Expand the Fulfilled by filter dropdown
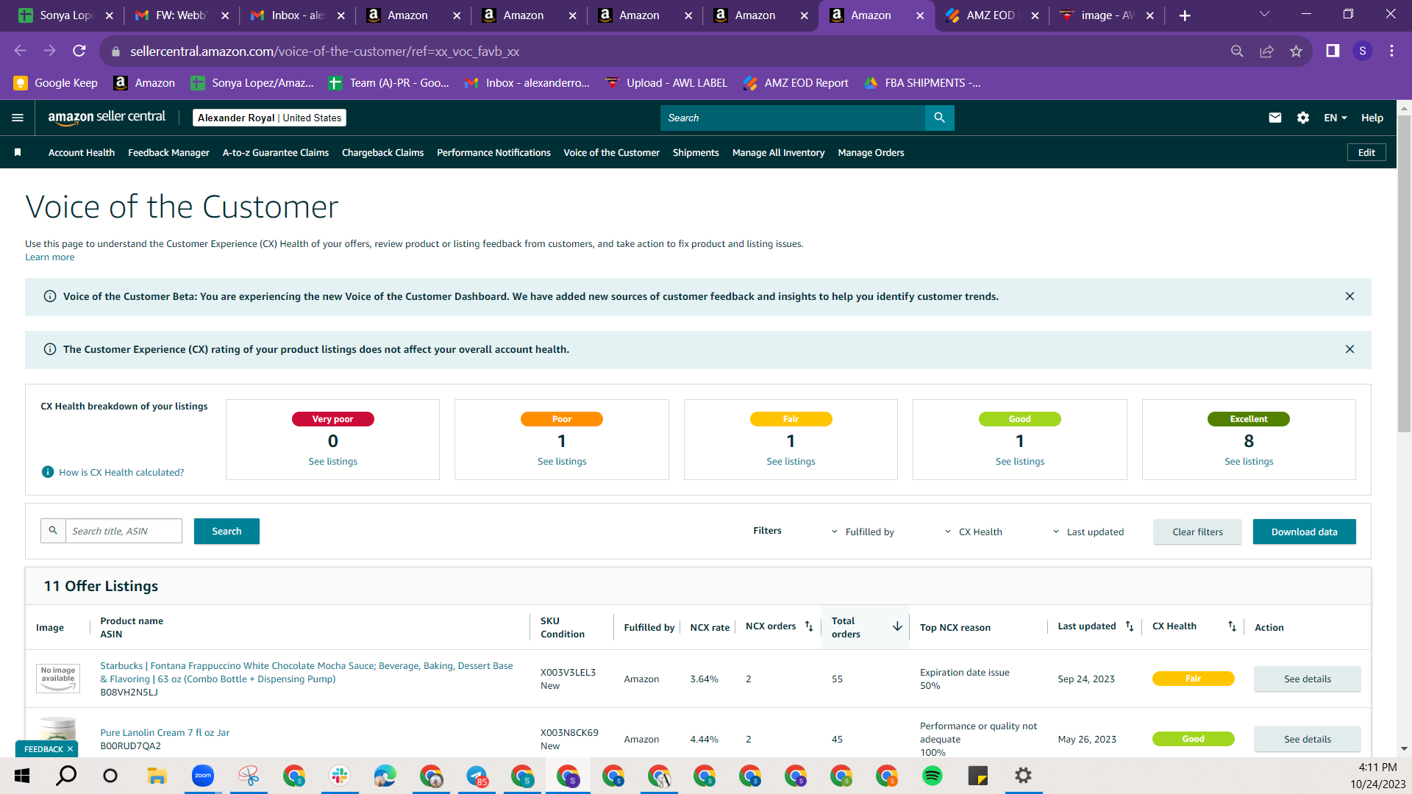Screen dimensions: 1412x794 [863, 532]
